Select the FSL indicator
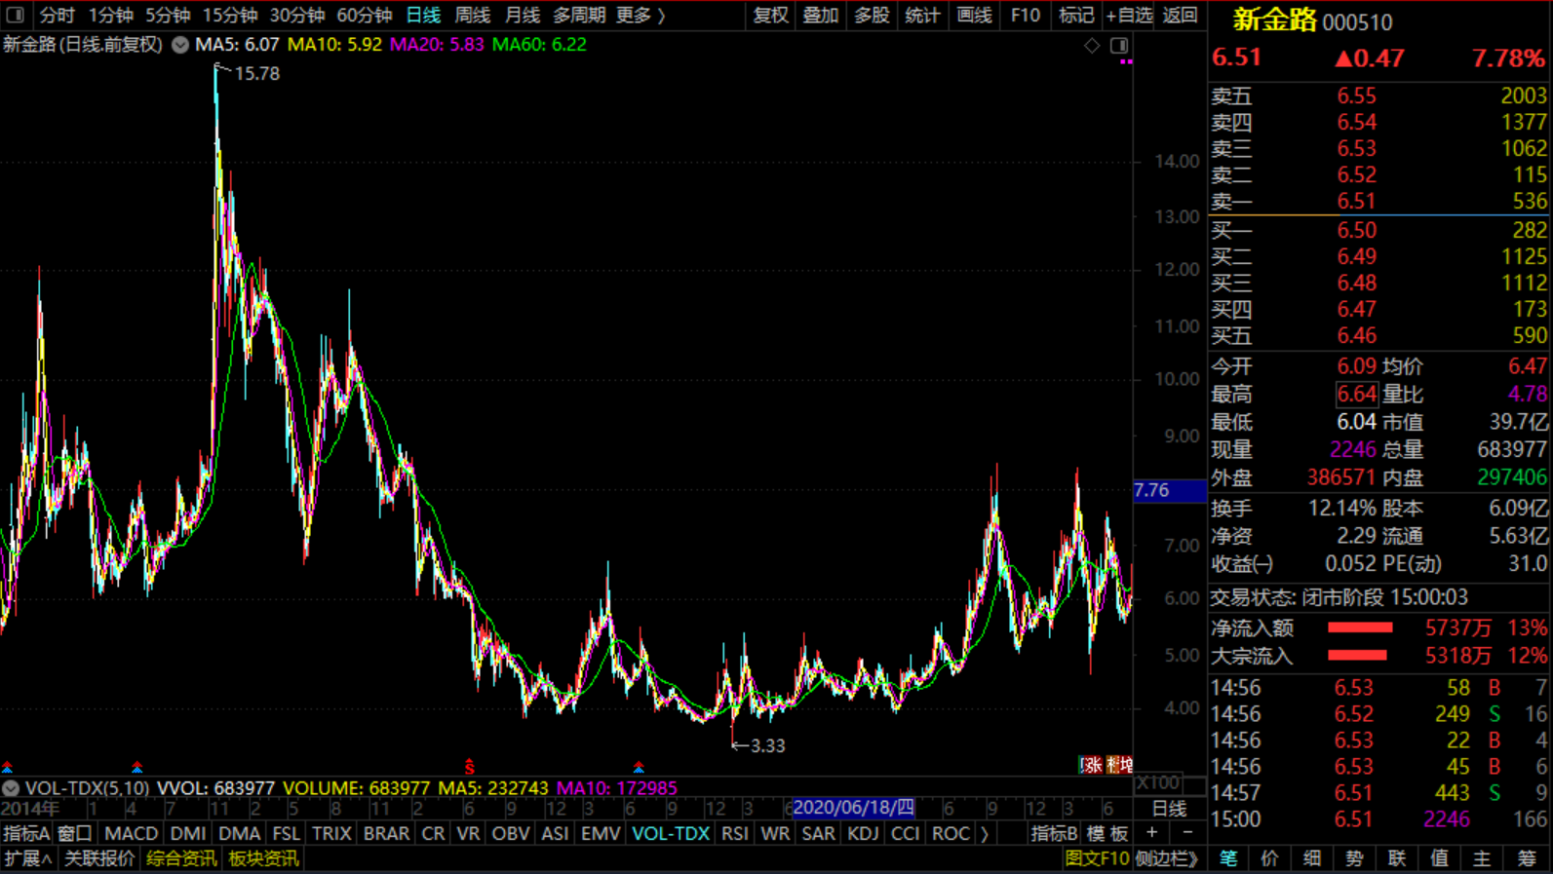This screenshot has height=874, width=1553. 287,833
